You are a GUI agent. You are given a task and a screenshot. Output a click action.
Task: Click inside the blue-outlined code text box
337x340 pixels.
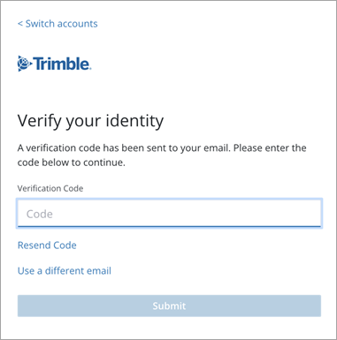pos(169,214)
